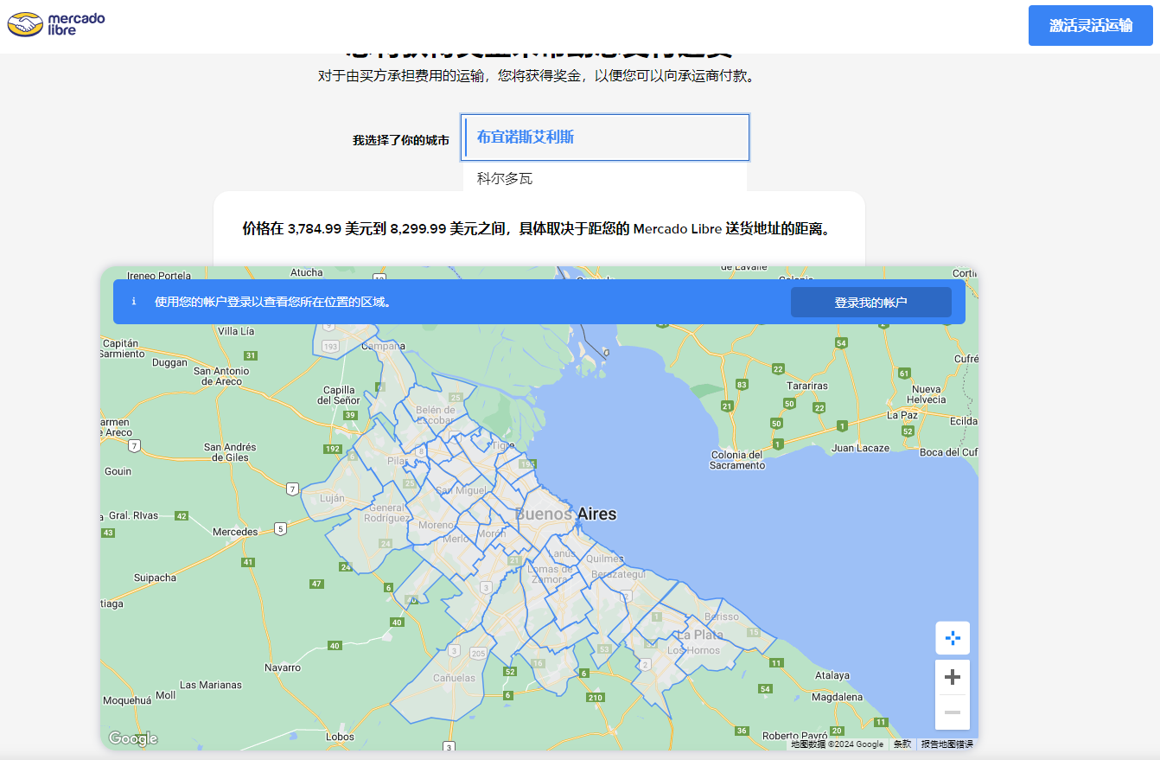Image resolution: width=1160 pixels, height=760 pixels.
Task: Click the General Rodríguez map label
Action: tap(386, 513)
